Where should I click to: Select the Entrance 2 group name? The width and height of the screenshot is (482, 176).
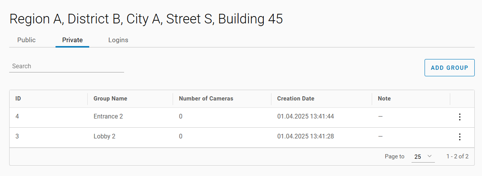pyautogui.click(x=108, y=116)
